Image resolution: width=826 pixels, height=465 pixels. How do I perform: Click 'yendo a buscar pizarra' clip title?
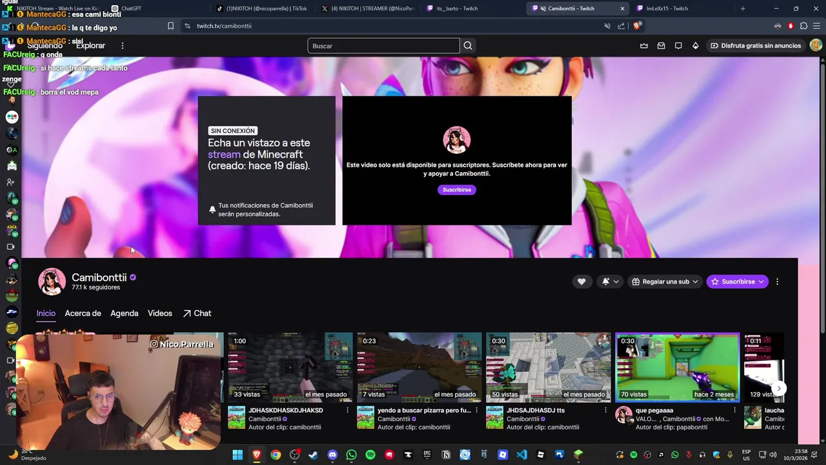click(424, 410)
